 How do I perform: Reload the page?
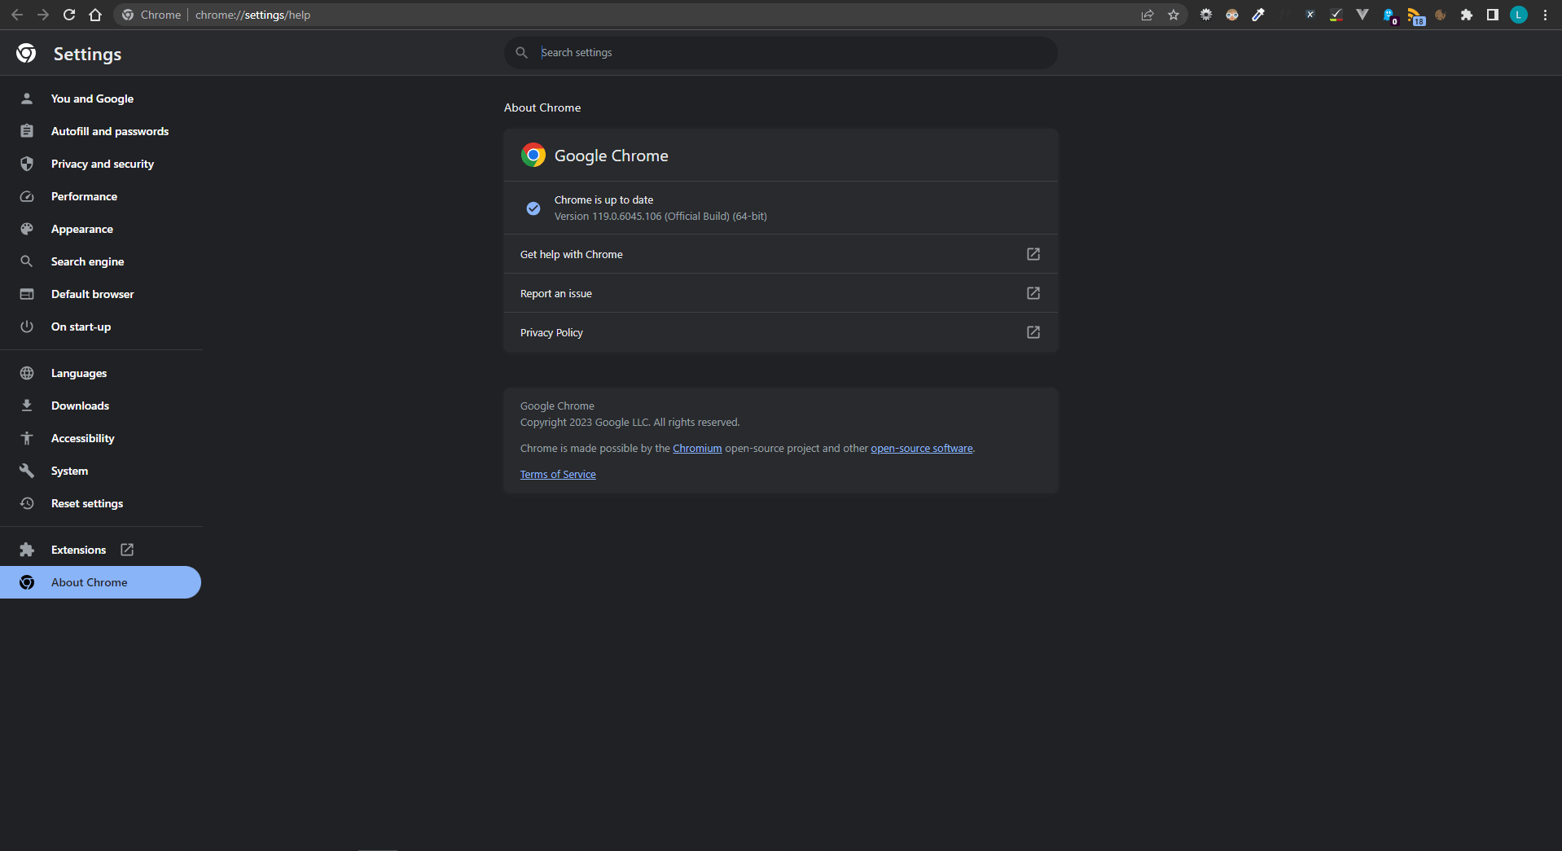tap(69, 15)
